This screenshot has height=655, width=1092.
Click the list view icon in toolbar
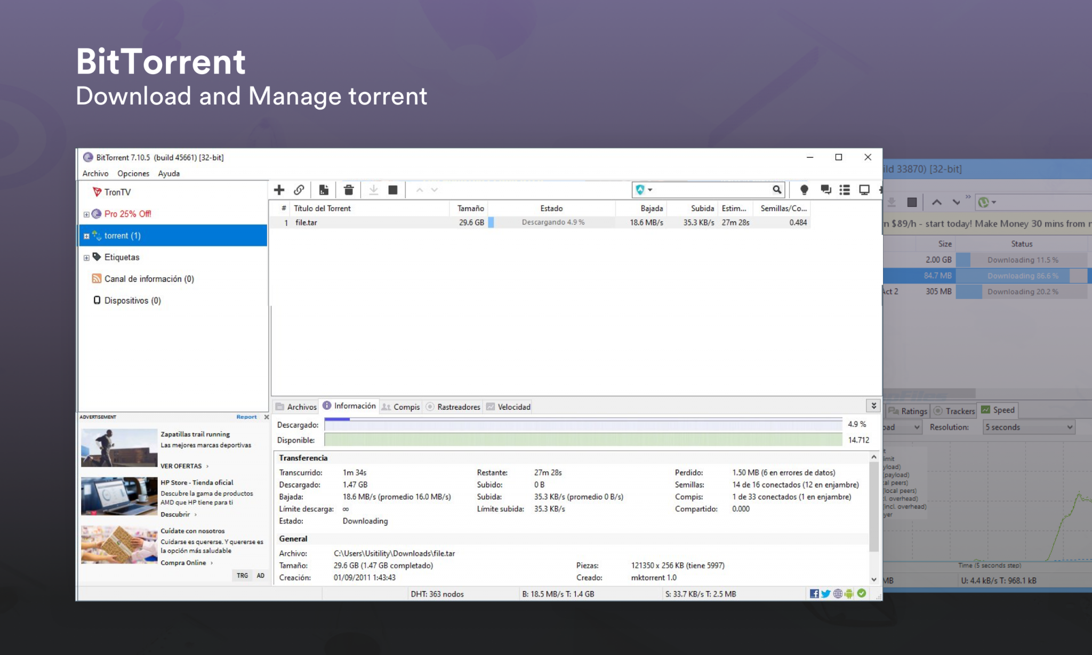coord(845,190)
